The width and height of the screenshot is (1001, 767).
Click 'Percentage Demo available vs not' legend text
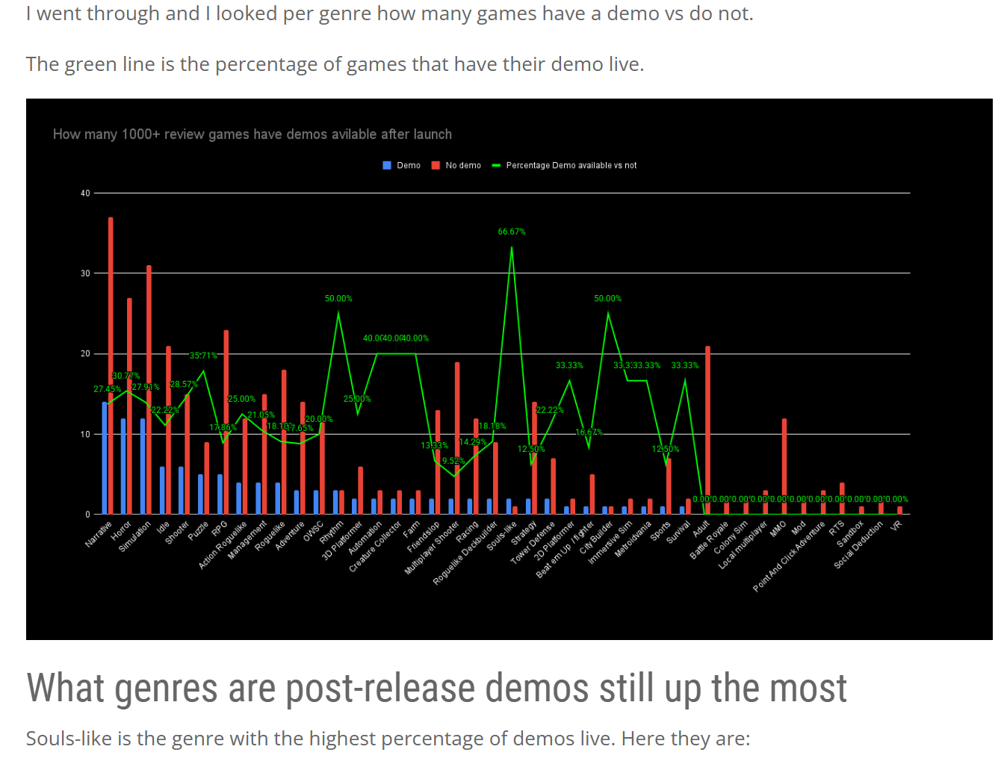(x=571, y=166)
